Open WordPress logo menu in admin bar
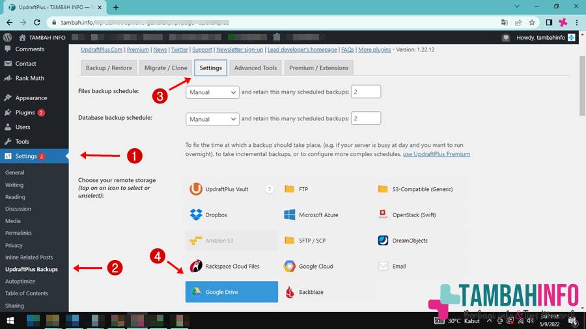The width and height of the screenshot is (586, 329). [x=7, y=37]
